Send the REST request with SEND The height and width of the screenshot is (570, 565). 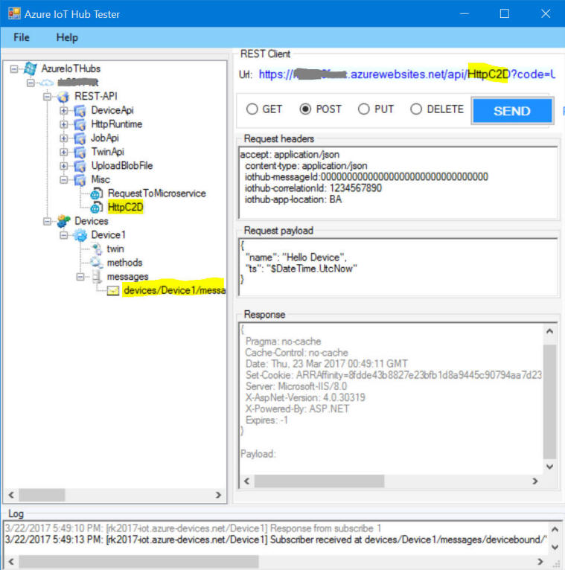click(x=512, y=111)
